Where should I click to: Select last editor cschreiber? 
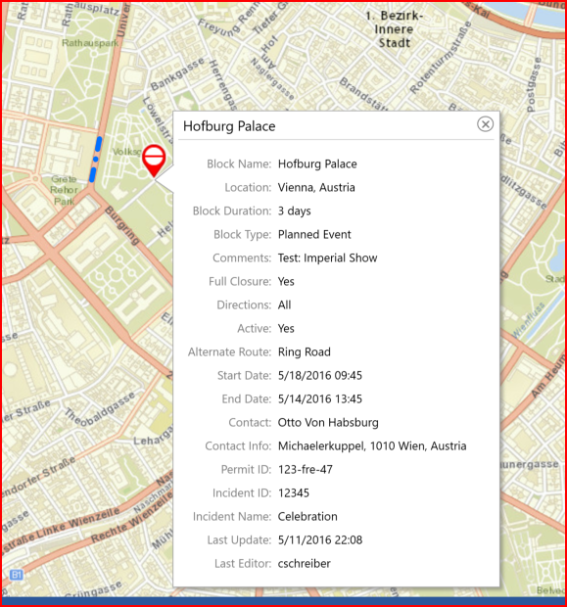click(304, 564)
